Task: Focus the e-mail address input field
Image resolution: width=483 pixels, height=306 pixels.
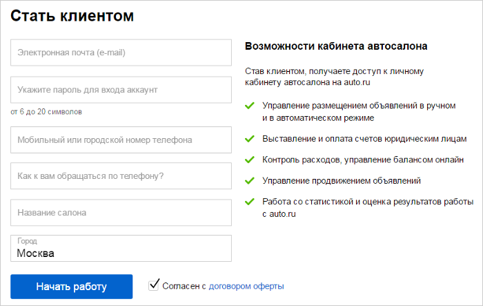Action: coord(121,52)
